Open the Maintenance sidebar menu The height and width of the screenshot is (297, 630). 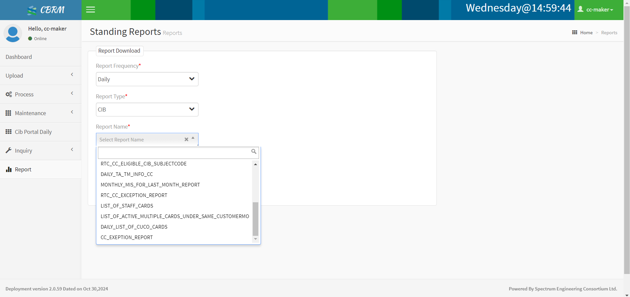(41, 113)
